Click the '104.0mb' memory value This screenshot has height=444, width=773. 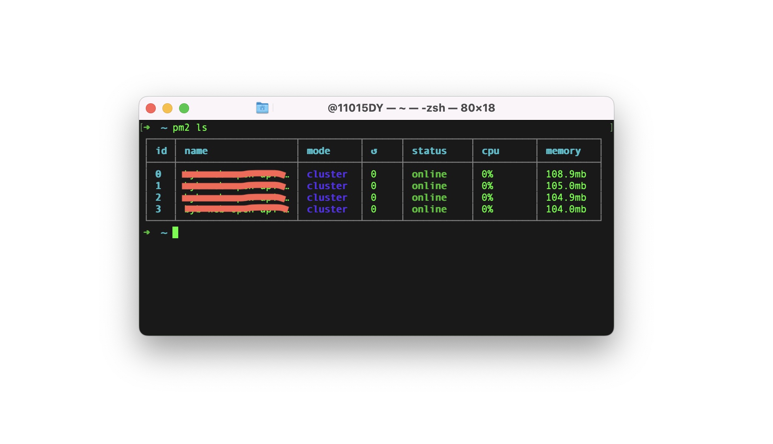point(566,209)
